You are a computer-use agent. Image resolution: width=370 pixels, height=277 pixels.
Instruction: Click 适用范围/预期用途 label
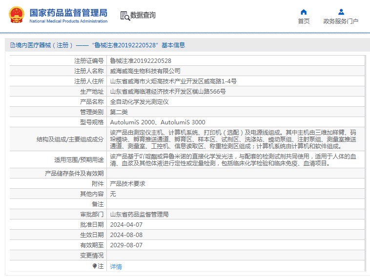(x=79, y=160)
